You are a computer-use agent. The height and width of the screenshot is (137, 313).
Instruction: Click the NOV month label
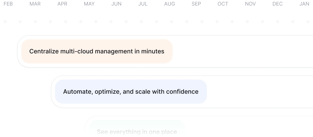pyautogui.click(x=250, y=4)
